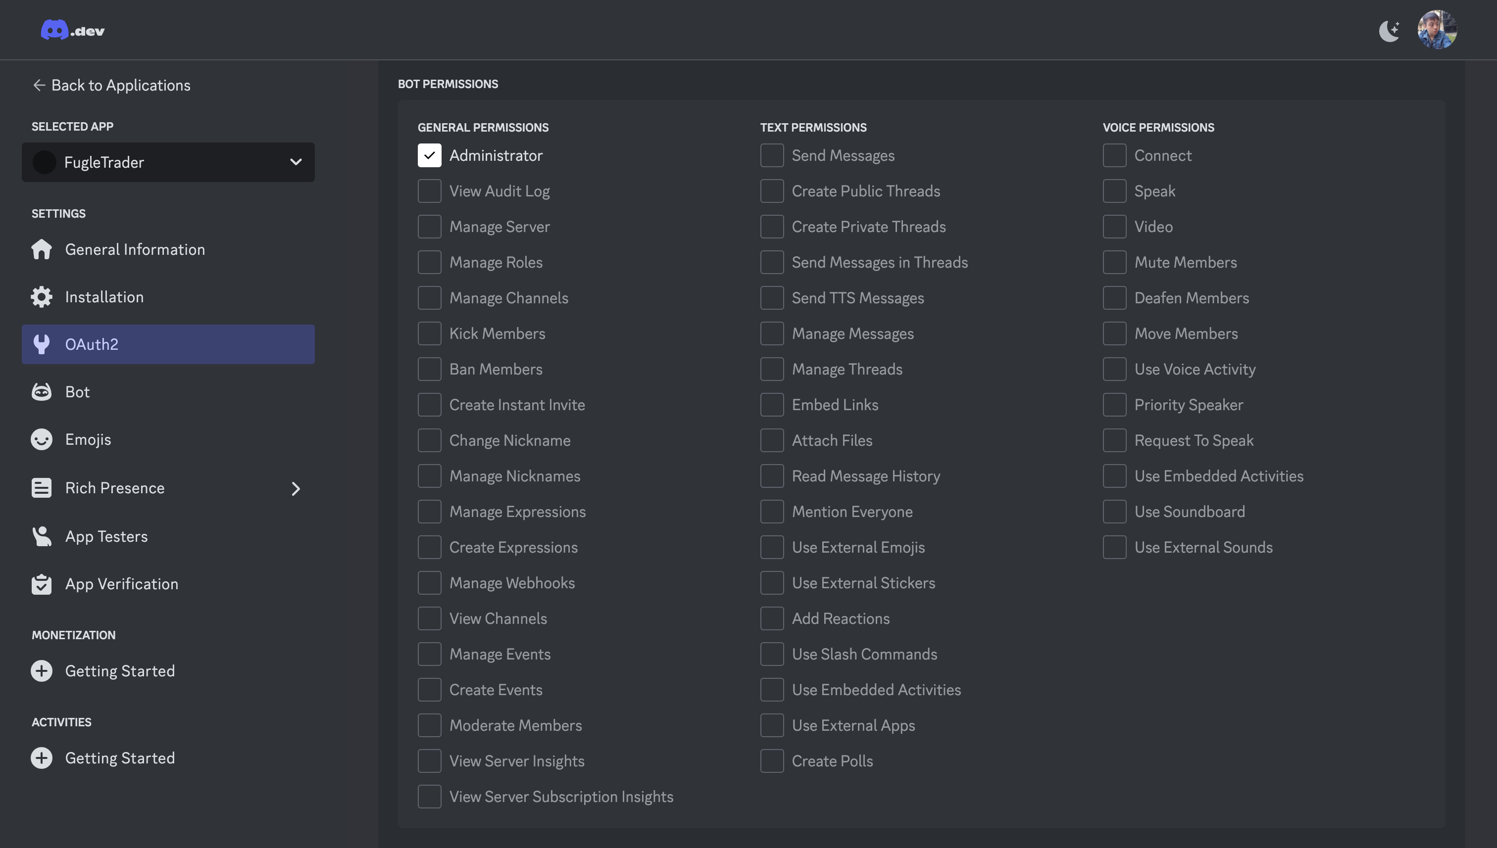Select the OAuth2 menu item
Screen dimensions: 1497x848
click(x=168, y=344)
